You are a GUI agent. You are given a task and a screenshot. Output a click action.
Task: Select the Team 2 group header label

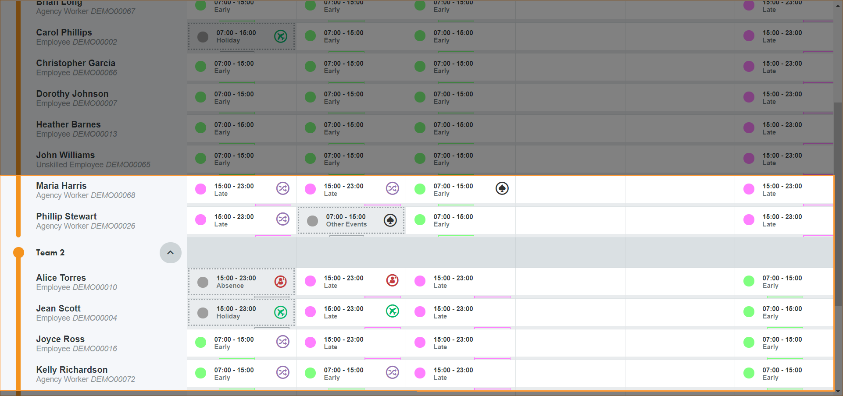pos(50,253)
